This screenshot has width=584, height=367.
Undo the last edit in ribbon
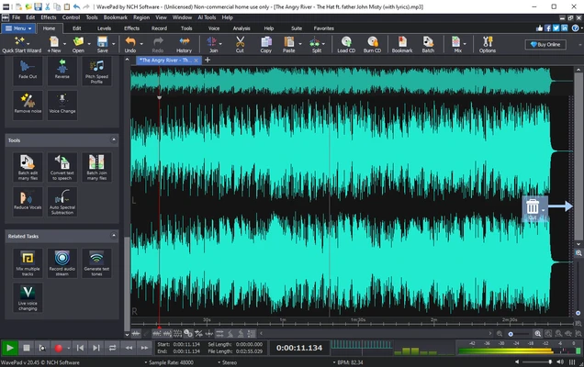pyautogui.click(x=130, y=45)
